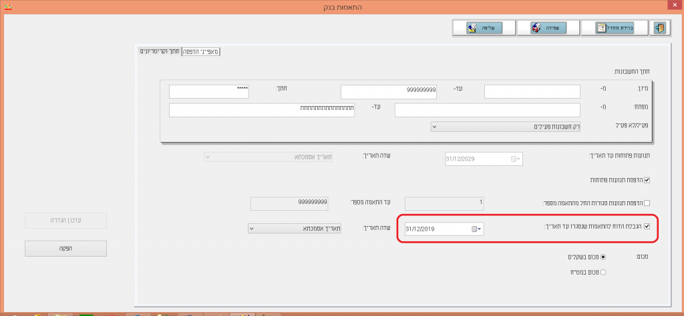Viewport: 684px width, 316px height.
Task: Click the חתך field showing *****
Action: (x=209, y=92)
